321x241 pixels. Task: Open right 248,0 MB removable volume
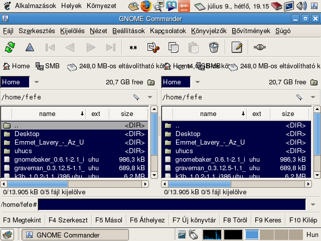pyautogui.click(x=274, y=66)
